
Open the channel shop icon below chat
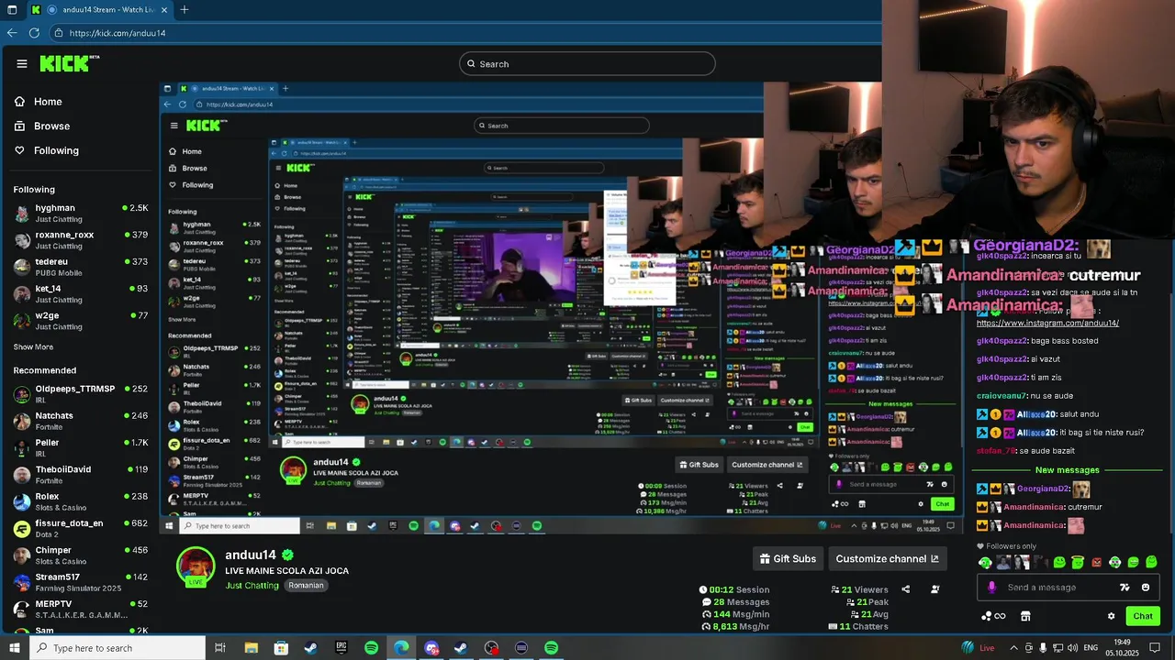pos(1025,616)
